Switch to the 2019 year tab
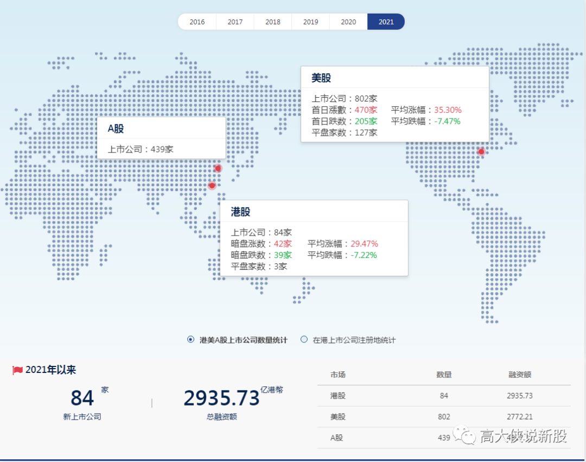This screenshot has height=462, width=586. click(x=310, y=22)
